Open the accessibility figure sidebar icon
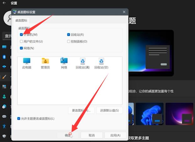Screen dimensions: 195x142 pos(4,126)
